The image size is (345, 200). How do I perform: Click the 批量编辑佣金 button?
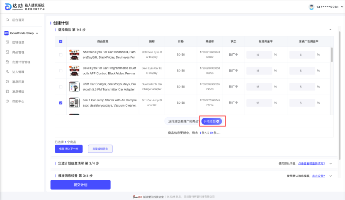pyautogui.click(x=100, y=148)
